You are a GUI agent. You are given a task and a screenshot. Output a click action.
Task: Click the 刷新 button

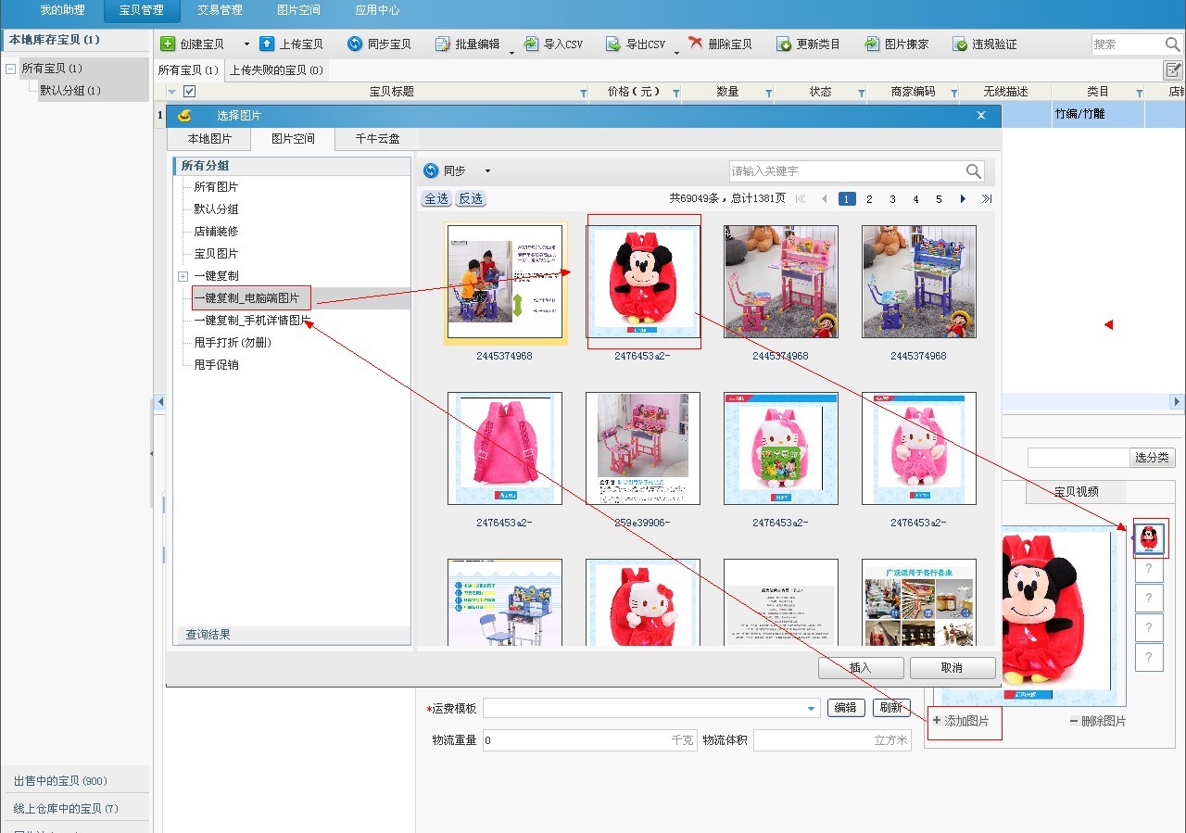890,708
